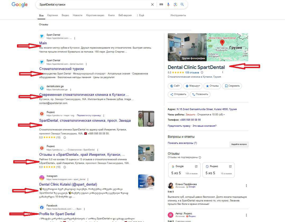Call the clinic via the Позвонить button
The height and width of the screenshot is (222, 285).
[x=200, y=94]
